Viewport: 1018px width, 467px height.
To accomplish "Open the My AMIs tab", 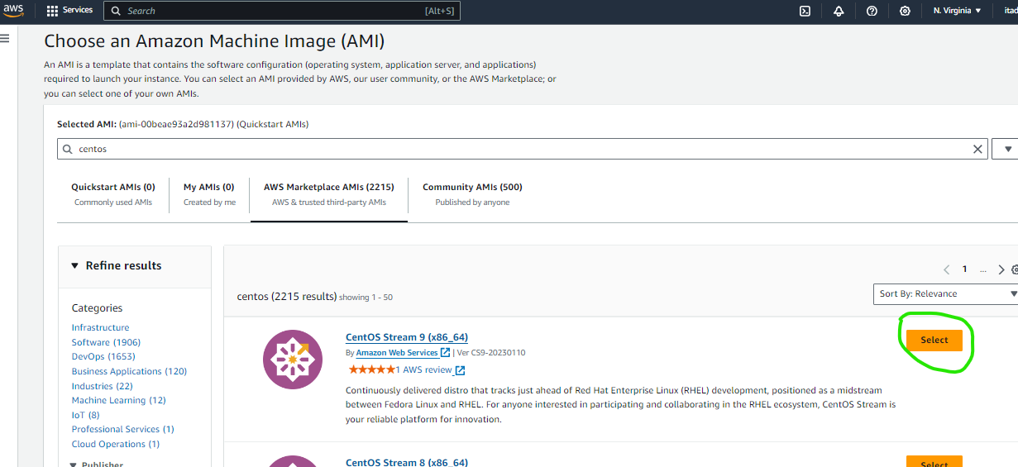I will [x=209, y=194].
